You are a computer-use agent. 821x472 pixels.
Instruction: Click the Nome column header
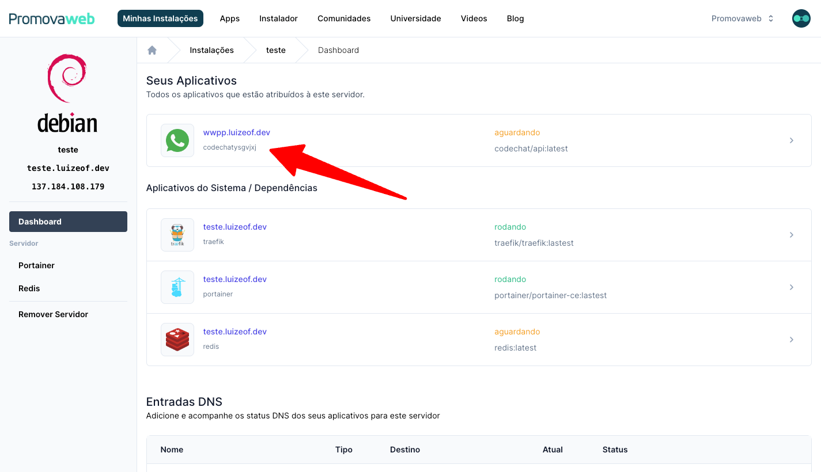click(x=172, y=450)
